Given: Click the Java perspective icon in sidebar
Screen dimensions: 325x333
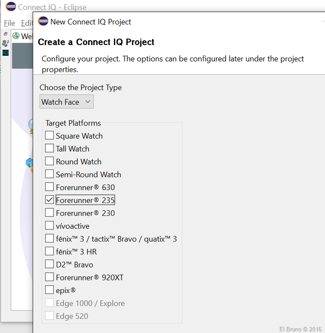Looking at the screenshot, I should (5, 43).
